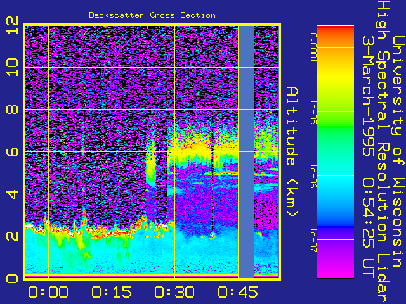
Task: Select the 1e-07 color scale label
Action: [313, 239]
